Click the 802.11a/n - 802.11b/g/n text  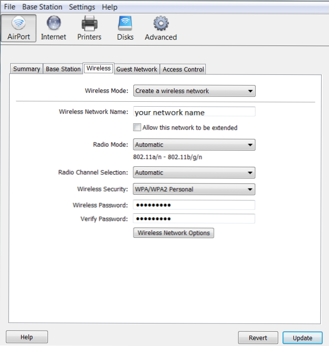(x=168, y=157)
